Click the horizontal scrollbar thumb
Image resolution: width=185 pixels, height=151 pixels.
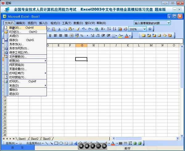[128, 138]
